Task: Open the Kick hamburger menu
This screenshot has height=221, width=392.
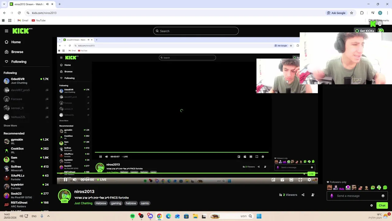Action: pos(6,31)
